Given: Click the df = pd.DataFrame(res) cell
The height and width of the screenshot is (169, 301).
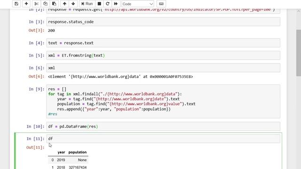Looking at the screenshot, I should click(x=163, y=126).
